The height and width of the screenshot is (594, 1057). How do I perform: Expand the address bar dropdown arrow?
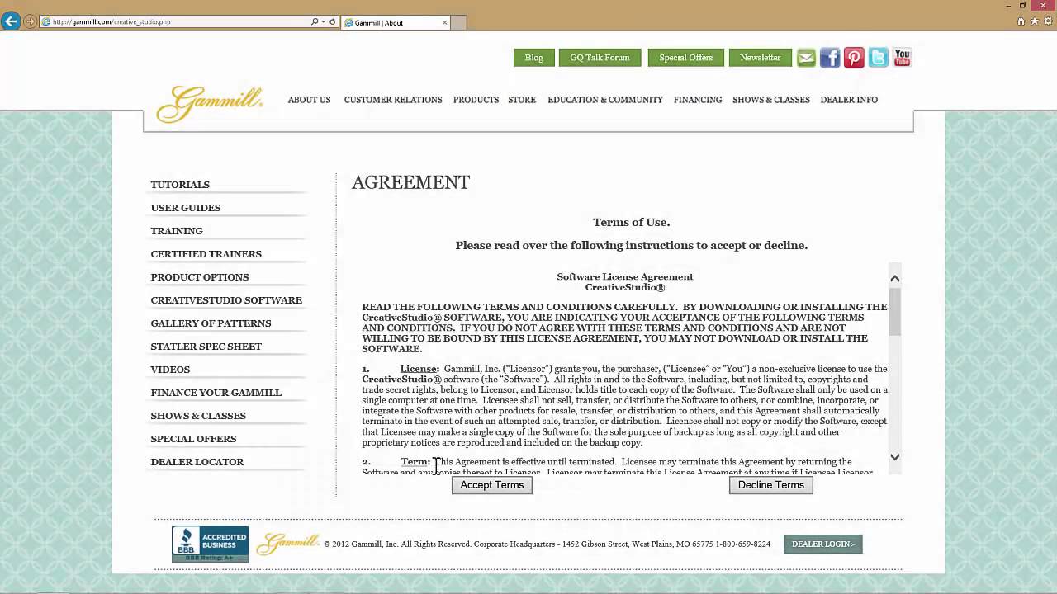[323, 22]
